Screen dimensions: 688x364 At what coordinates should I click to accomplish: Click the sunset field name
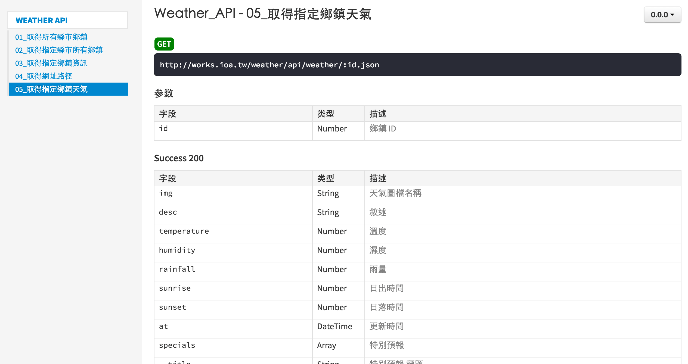point(172,307)
